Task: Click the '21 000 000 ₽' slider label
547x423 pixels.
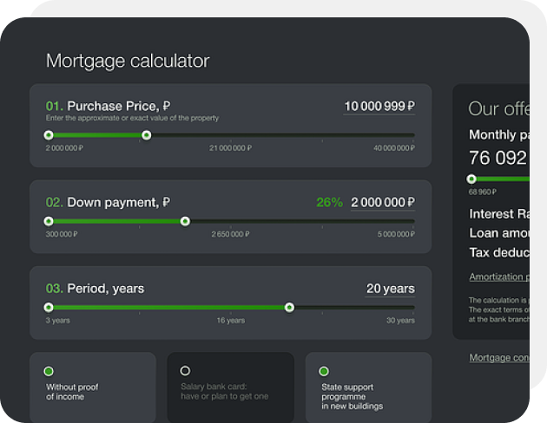Action: tap(230, 148)
